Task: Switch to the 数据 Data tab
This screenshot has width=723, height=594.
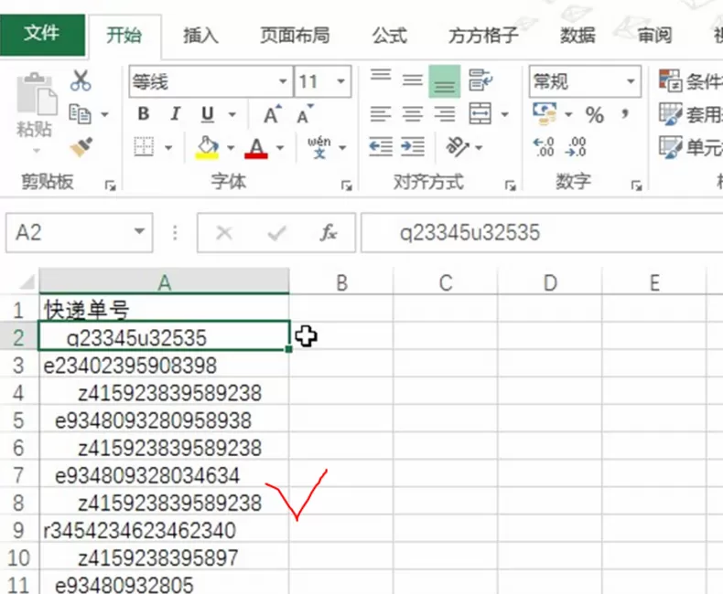Action: [577, 35]
